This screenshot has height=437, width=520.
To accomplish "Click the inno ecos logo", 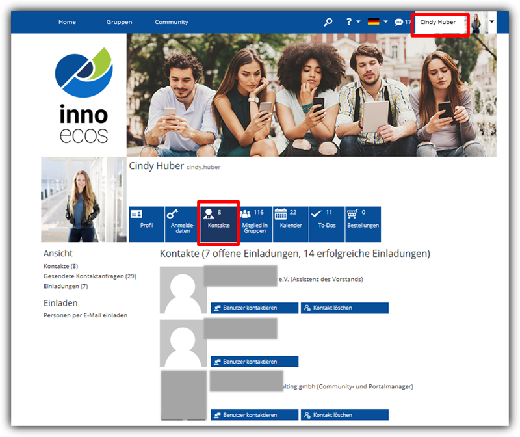I will click(x=83, y=95).
